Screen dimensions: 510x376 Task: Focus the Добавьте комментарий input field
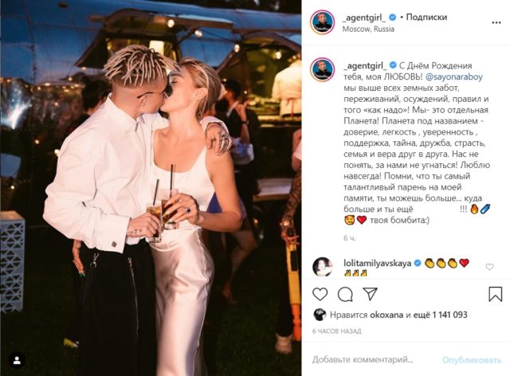[x=363, y=360]
